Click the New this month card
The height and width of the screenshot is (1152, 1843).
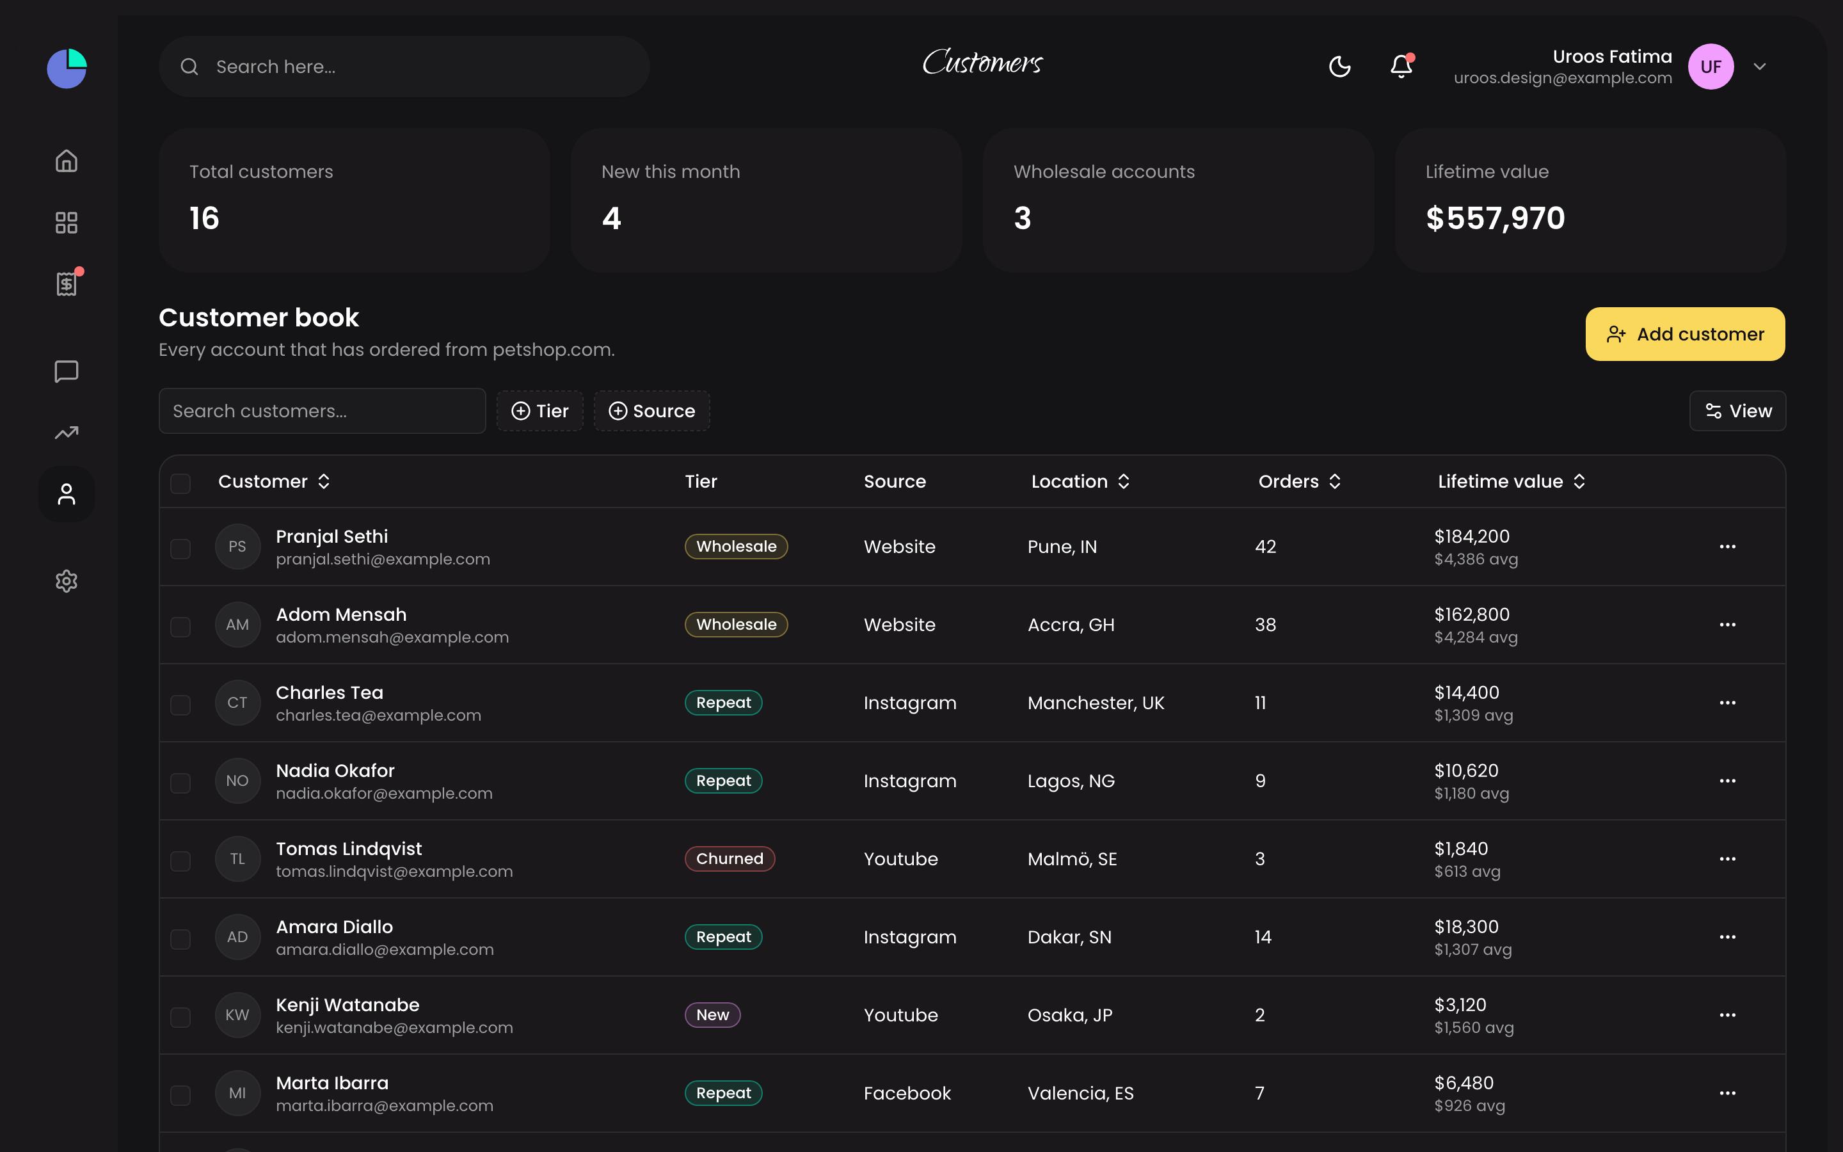click(x=766, y=200)
